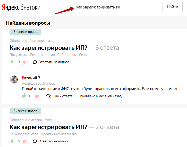Open the Законодательство topic tag

coord(24,134)
